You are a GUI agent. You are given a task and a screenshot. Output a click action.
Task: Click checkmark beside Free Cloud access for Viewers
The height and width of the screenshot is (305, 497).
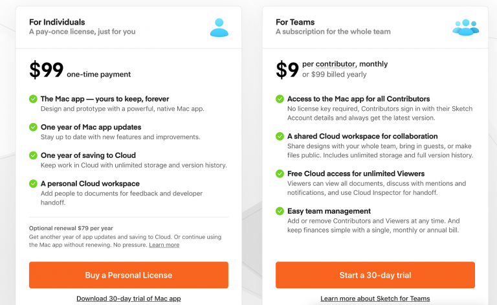(x=280, y=174)
